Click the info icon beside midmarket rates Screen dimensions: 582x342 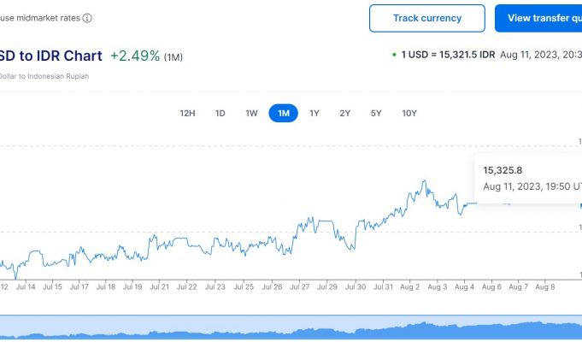(x=87, y=18)
